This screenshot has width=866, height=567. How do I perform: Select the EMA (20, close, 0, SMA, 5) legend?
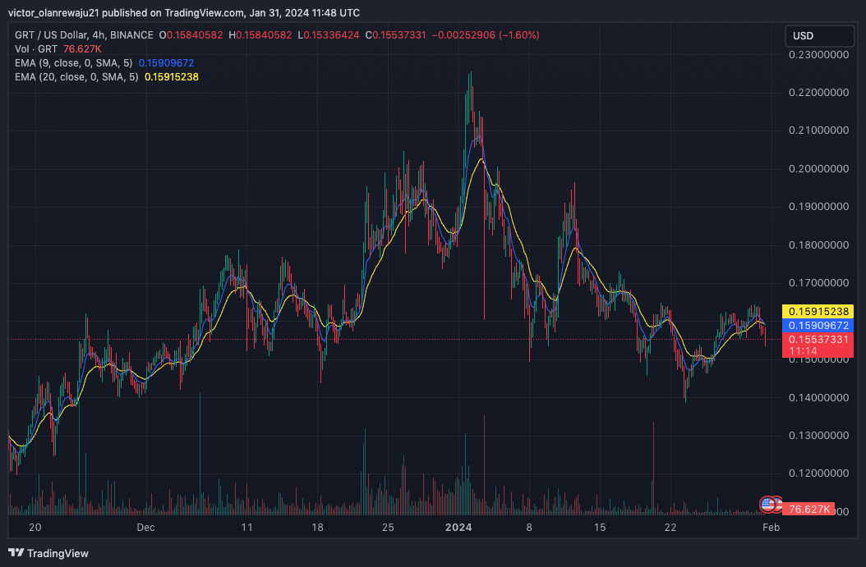[76, 76]
